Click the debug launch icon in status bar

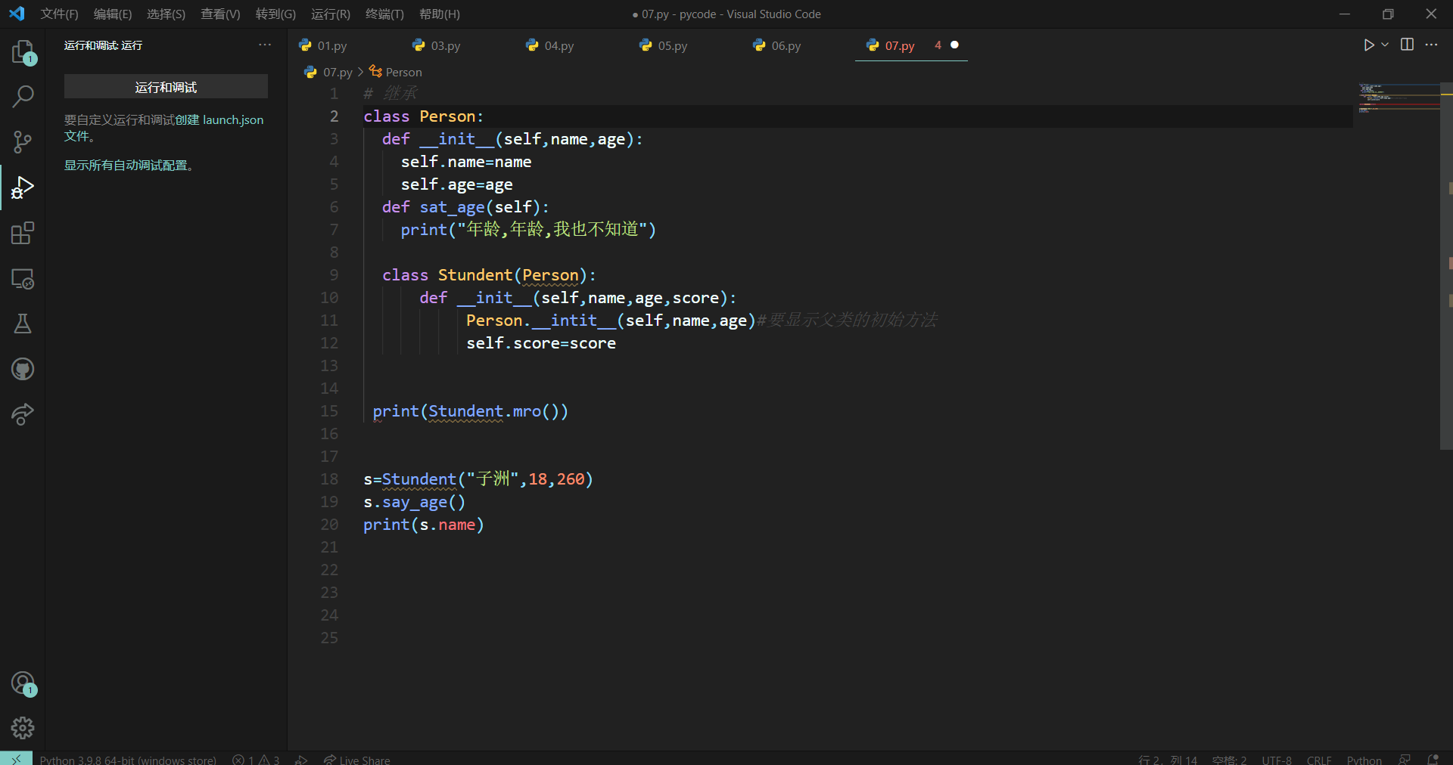tap(301, 759)
